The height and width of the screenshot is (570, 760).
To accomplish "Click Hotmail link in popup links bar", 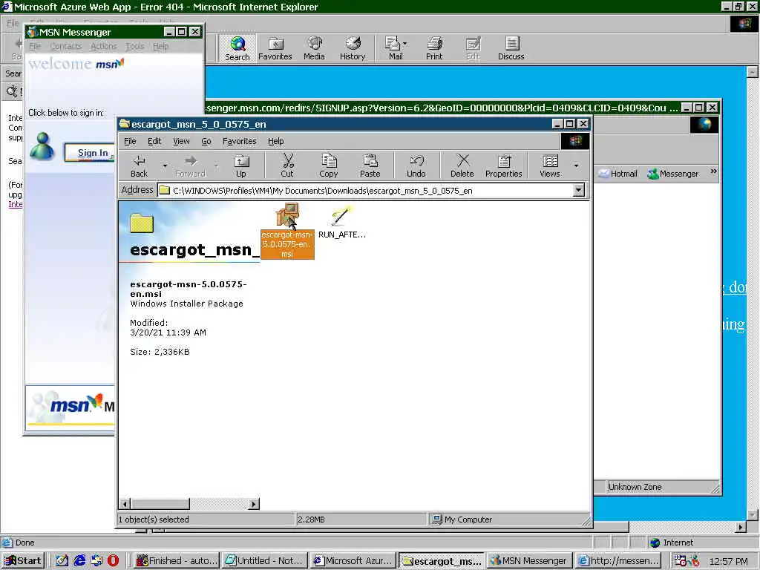I will 618,174.
